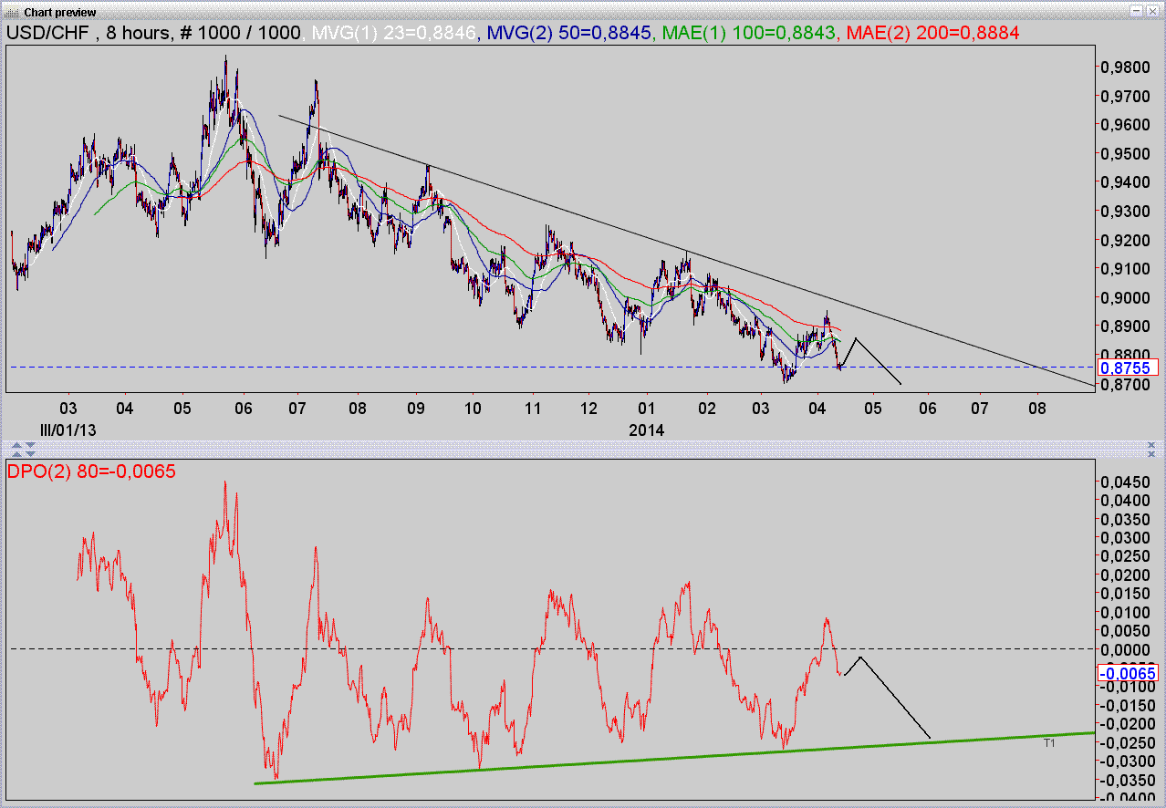The height and width of the screenshot is (808, 1166).
Task: Click lower up-arrow on the pane divider
Action: [16, 454]
